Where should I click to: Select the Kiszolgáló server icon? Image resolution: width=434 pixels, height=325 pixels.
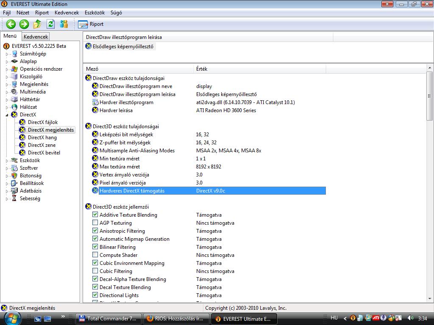click(x=14, y=77)
